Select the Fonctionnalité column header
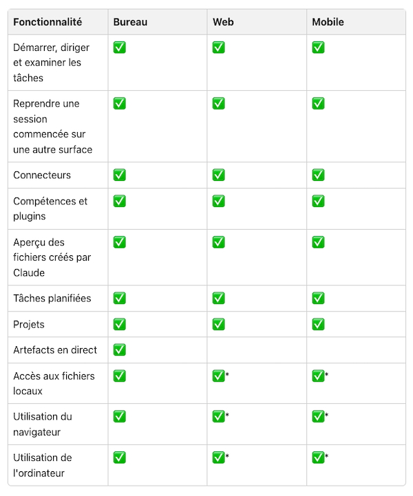This screenshot has width=413, height=496. (47, 22)
